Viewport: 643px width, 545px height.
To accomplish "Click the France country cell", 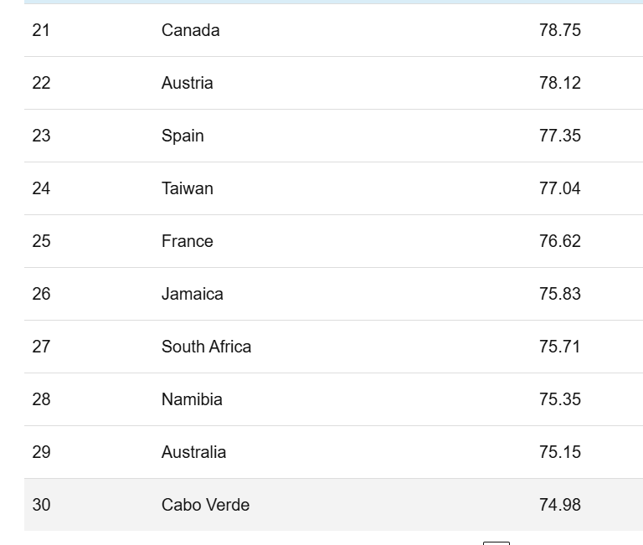I will click(x=188, y=241).
